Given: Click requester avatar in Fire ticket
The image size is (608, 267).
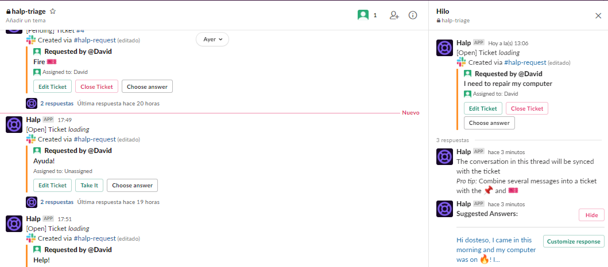Looking at the screenshot, I should [37, 52].
